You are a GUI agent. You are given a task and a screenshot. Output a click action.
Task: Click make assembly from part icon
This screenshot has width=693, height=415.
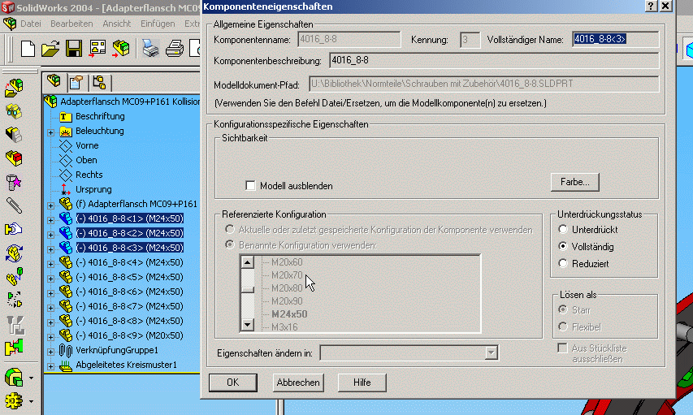click(x=121, y=48)
